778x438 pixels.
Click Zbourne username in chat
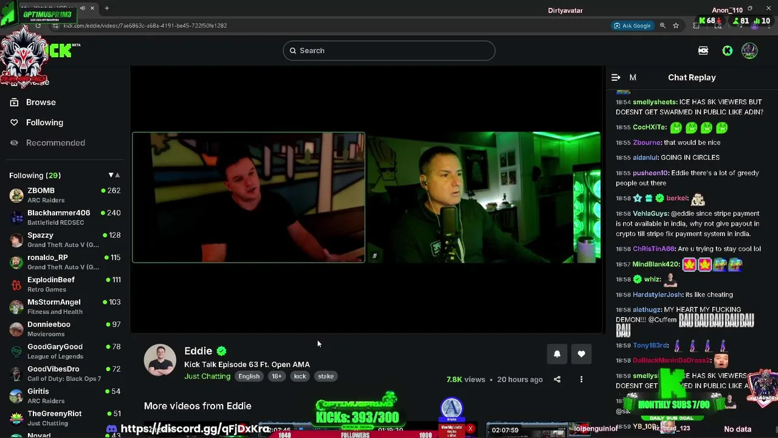[647, 143]
